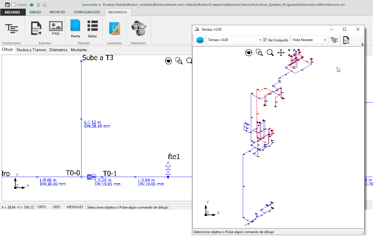Expand the toolbar overflow arrow in Terraza window

(x=362, y=45)
